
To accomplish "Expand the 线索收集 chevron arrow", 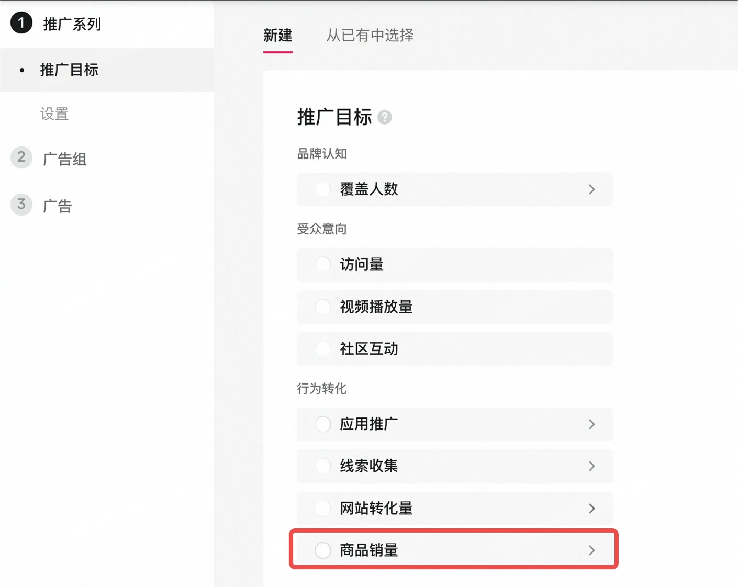I will point(592,466).
